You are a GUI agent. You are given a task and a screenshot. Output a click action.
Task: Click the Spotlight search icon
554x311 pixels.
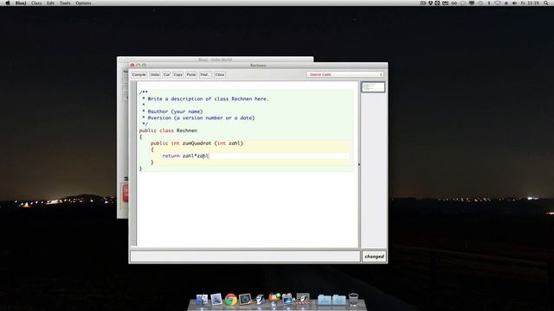[x=546, y=3]
